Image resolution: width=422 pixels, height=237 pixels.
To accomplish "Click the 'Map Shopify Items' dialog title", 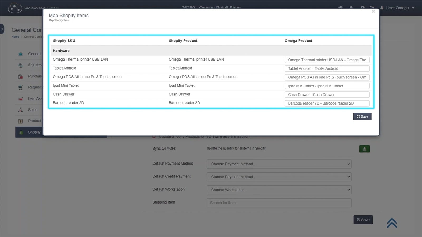I will click(69, 16).
